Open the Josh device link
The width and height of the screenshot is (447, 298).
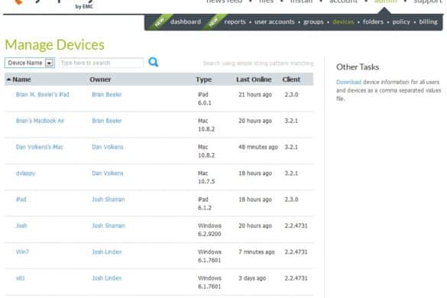point(21,225)
